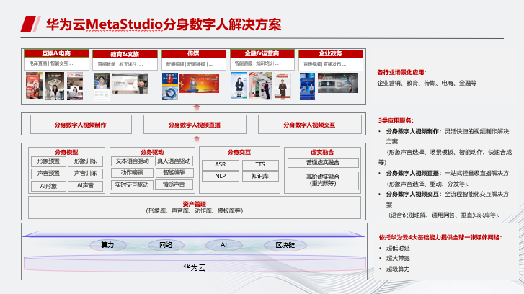Select the 金融&运营商 industry header

pyautogui.click(x=262, y=53)
